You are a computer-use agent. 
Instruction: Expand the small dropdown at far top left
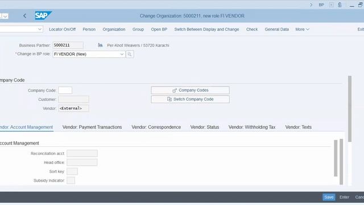pos(5,16)
